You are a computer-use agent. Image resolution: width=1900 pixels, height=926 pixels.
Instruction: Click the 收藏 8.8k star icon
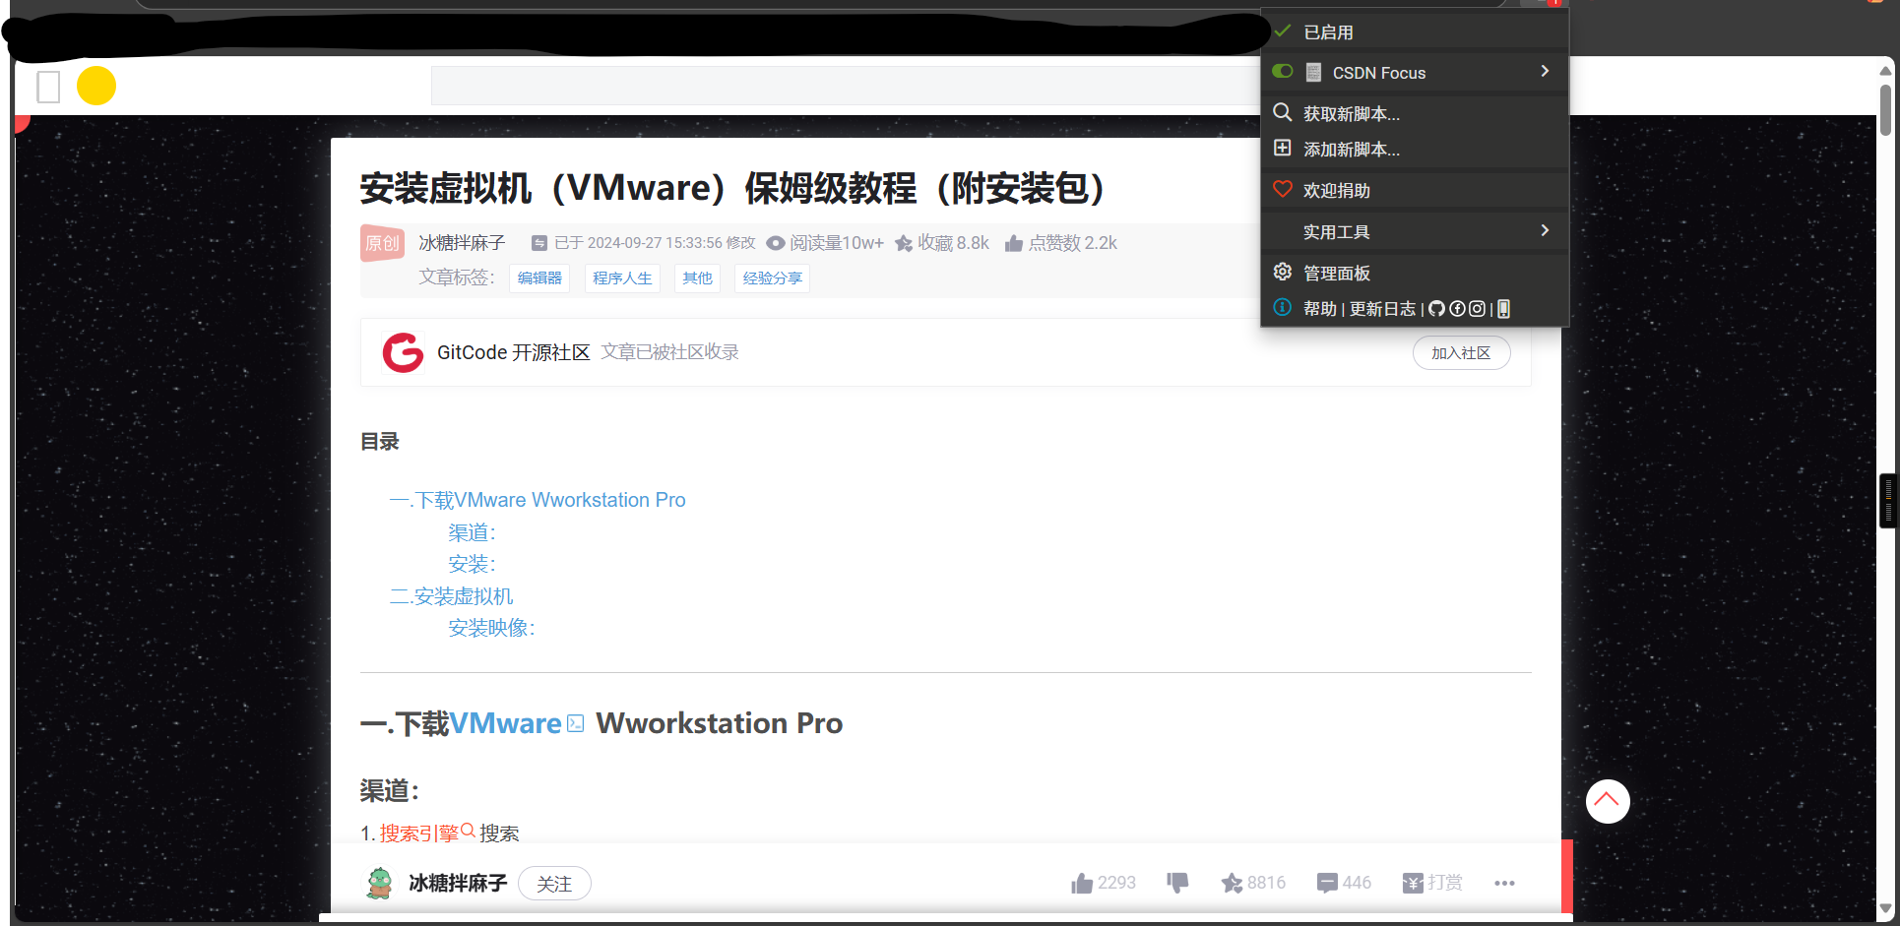pyautogui.click(x=903, y=243)
